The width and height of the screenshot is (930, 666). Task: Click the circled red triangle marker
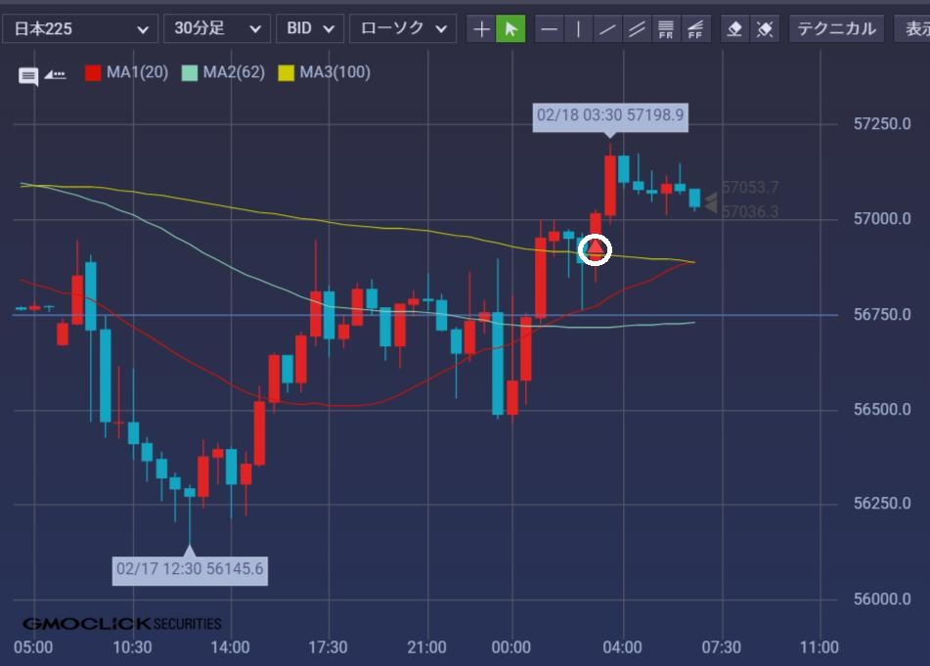(x=596, y=250)
